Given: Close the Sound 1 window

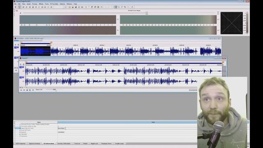Looking at the screenshot, I should (224, 58).
